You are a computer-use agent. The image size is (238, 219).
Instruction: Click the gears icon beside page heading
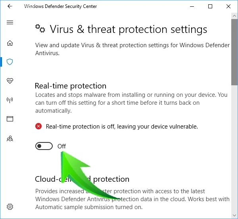[40, 29]
